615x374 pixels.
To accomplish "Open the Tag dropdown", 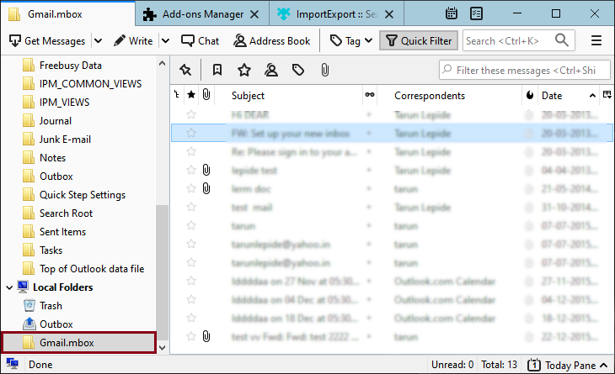I will point(351,40).
